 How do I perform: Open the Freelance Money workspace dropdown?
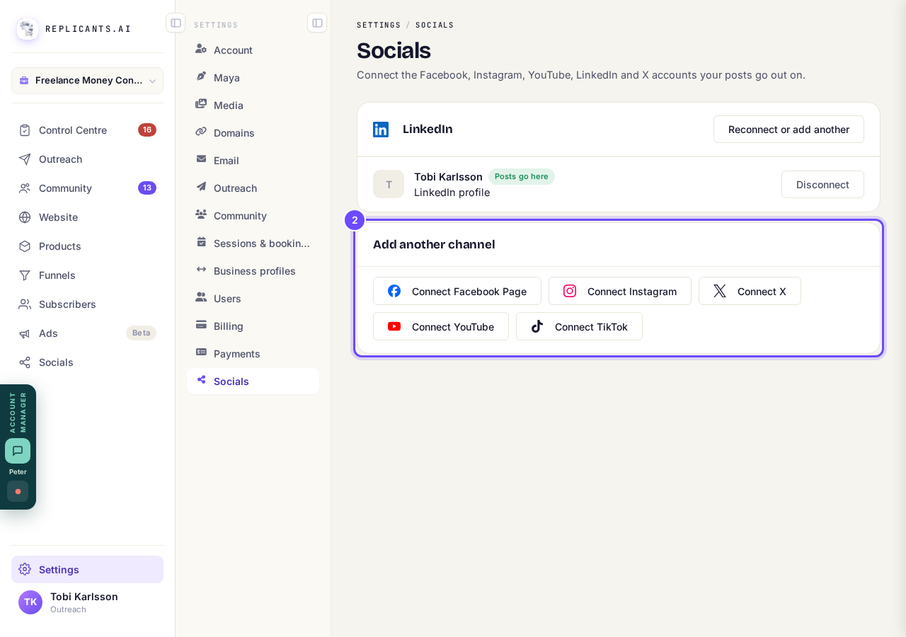pyautogui.click(x=87, y=81)
